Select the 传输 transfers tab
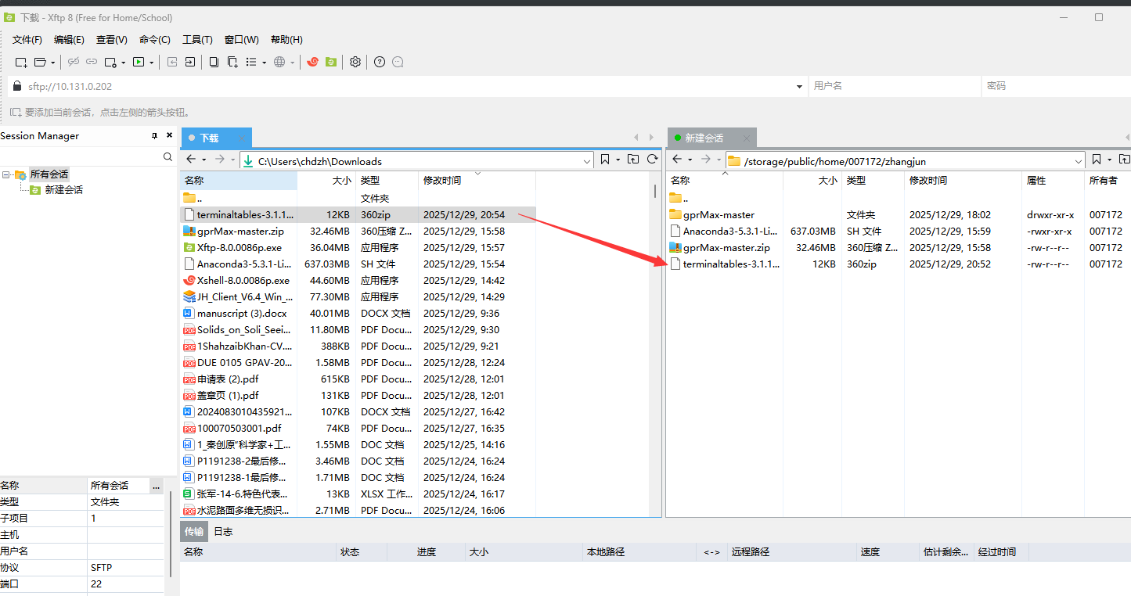 pos(193,532)
